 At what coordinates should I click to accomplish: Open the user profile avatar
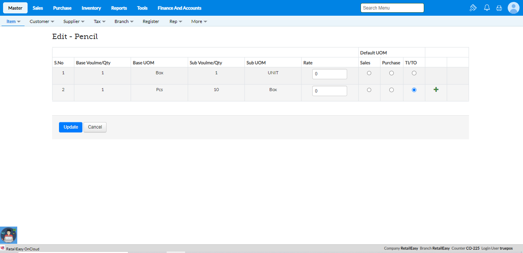point(513,8)
